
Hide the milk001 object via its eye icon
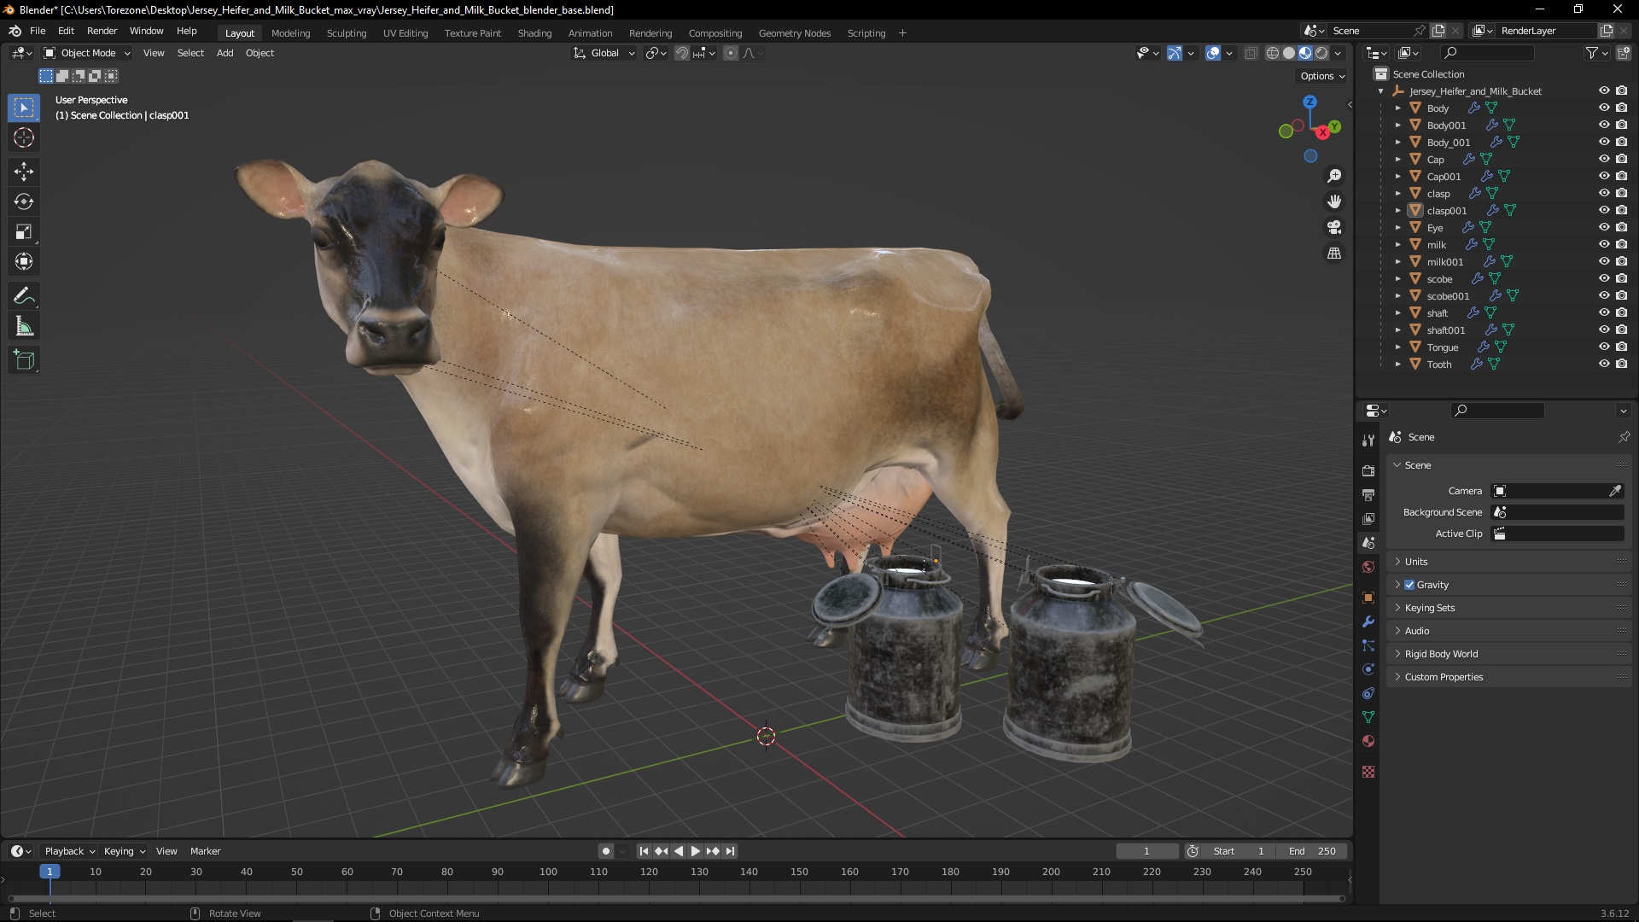tap(1604, 261)
